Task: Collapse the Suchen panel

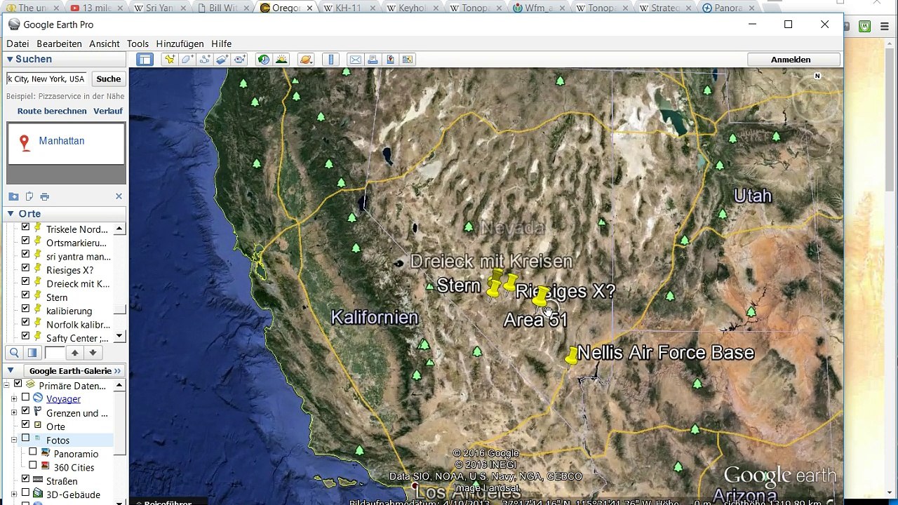Action: coord(10,60)
